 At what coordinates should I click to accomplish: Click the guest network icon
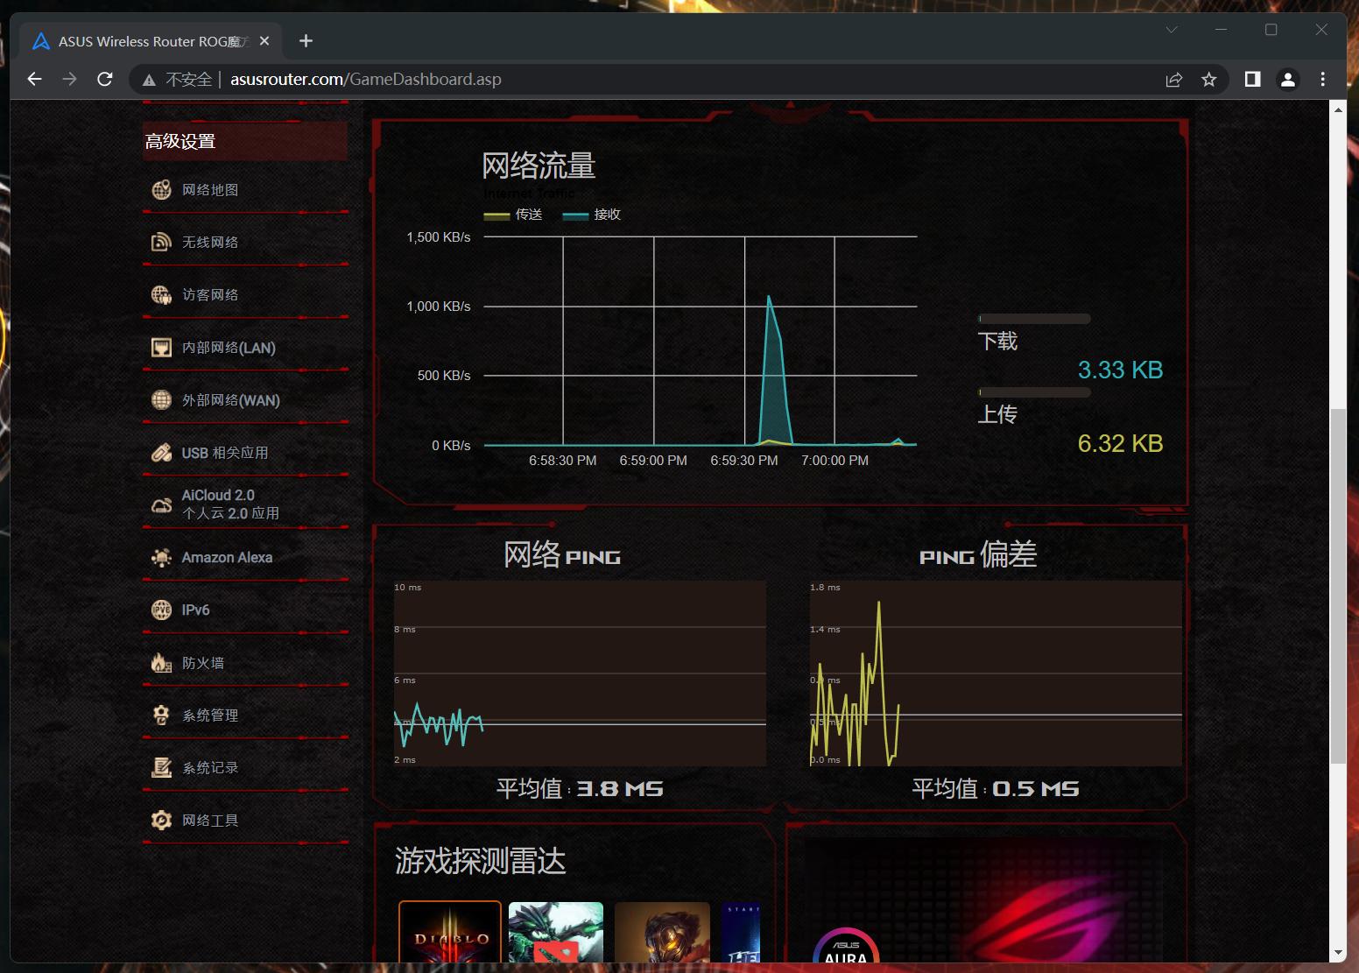161,295
